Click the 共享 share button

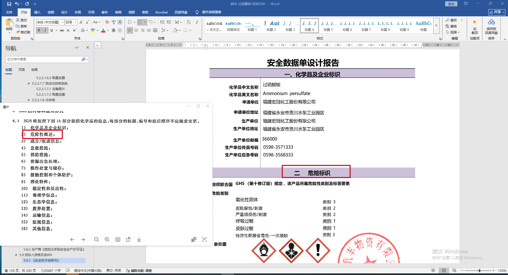coord(497,12)
